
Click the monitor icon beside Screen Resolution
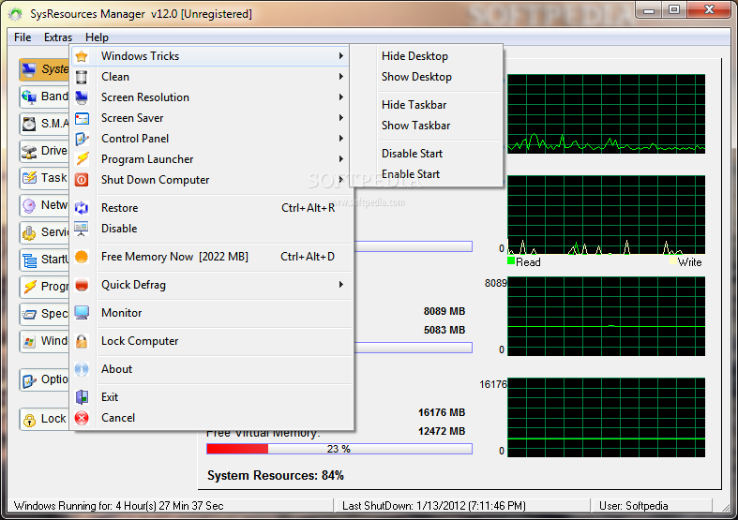(82, 97)
